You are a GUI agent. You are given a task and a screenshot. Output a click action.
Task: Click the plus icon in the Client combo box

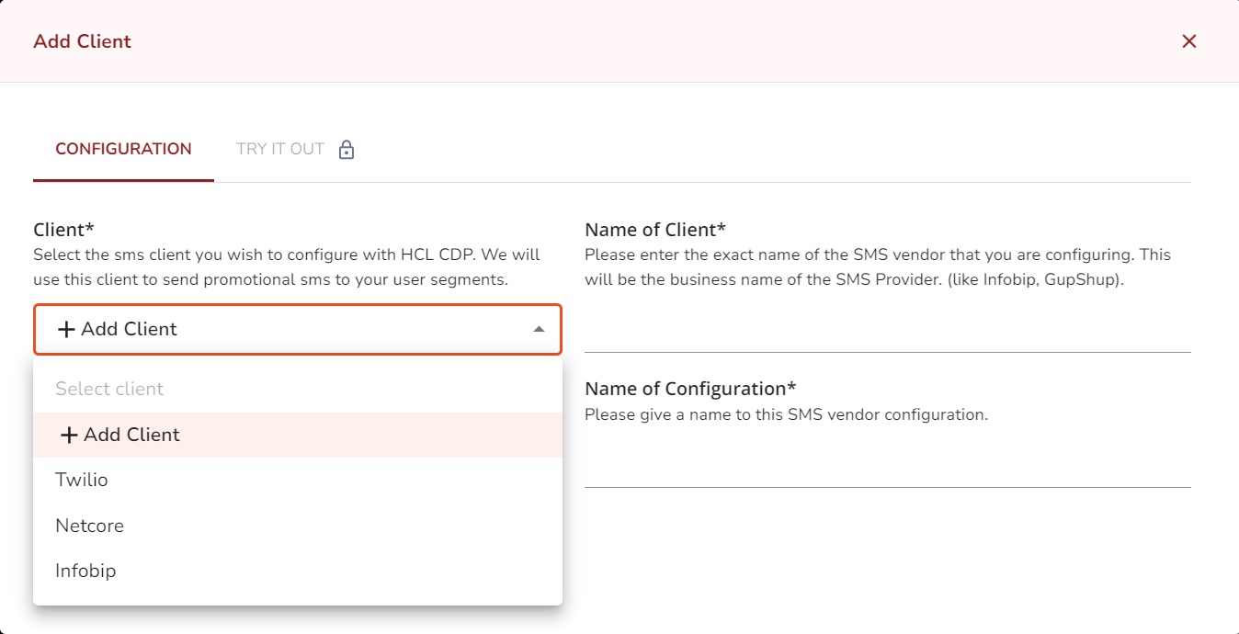point(66,330)
